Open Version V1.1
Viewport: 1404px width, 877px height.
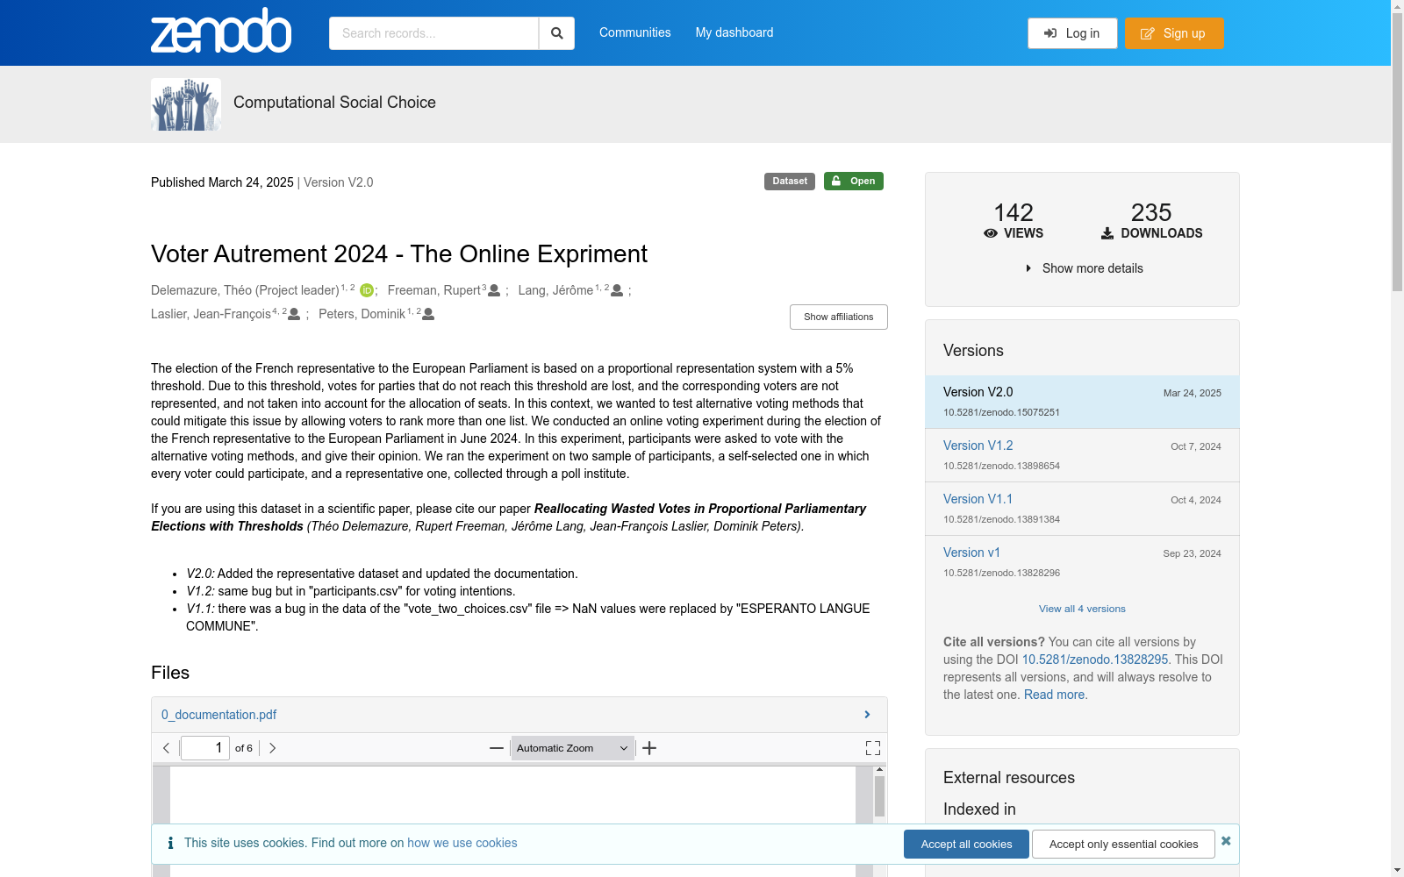978,499
